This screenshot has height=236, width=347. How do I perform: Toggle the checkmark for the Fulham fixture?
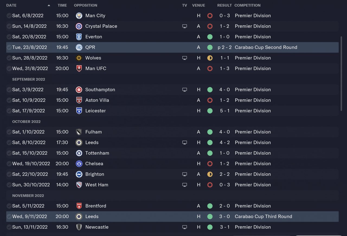pyautogui.click(x=9, y=132)
